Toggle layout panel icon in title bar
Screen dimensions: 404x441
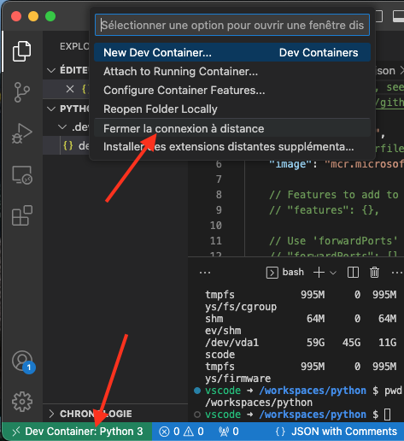pos(398,16)
